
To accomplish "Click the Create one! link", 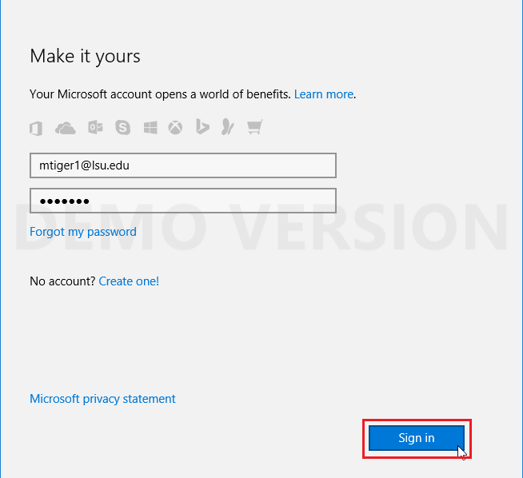I will coord(129,281).
